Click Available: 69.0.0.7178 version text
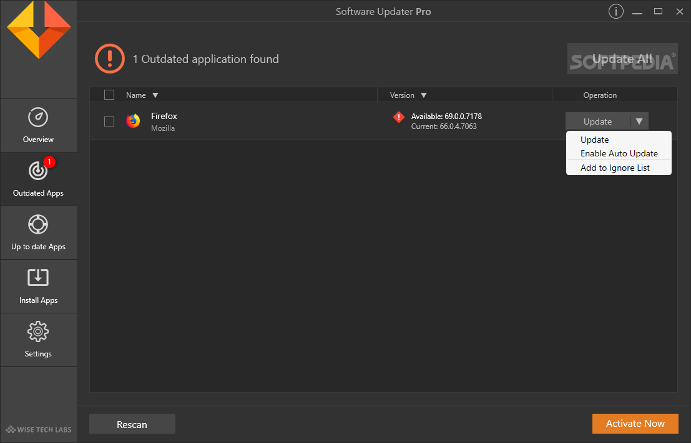Screen dimensions: 691x443 tap(446, 117)
